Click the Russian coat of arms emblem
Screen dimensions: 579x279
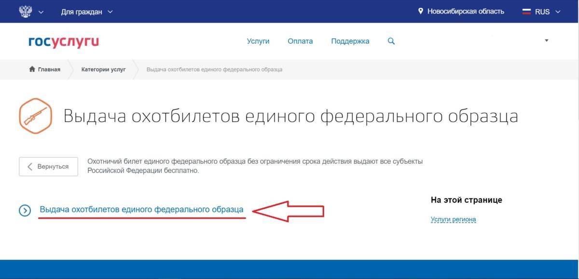pyautogui.click(x=25, y=12)
